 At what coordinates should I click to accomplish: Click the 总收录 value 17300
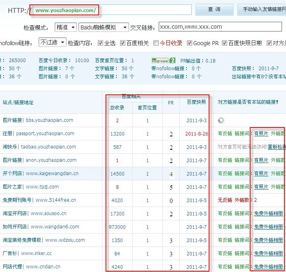pyautogui.click(x=117, y=214)
